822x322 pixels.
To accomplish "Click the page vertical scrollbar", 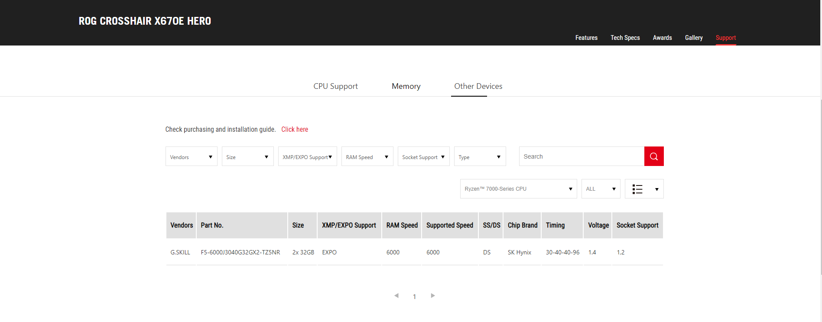I will pos(821,186).
